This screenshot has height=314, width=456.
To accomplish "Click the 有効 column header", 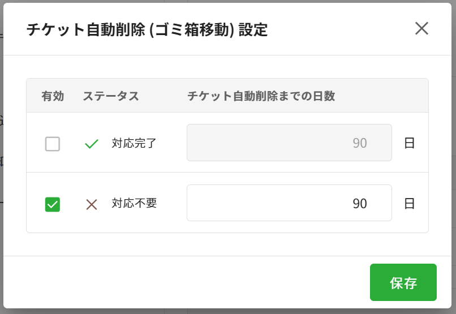I will [53, 96].
